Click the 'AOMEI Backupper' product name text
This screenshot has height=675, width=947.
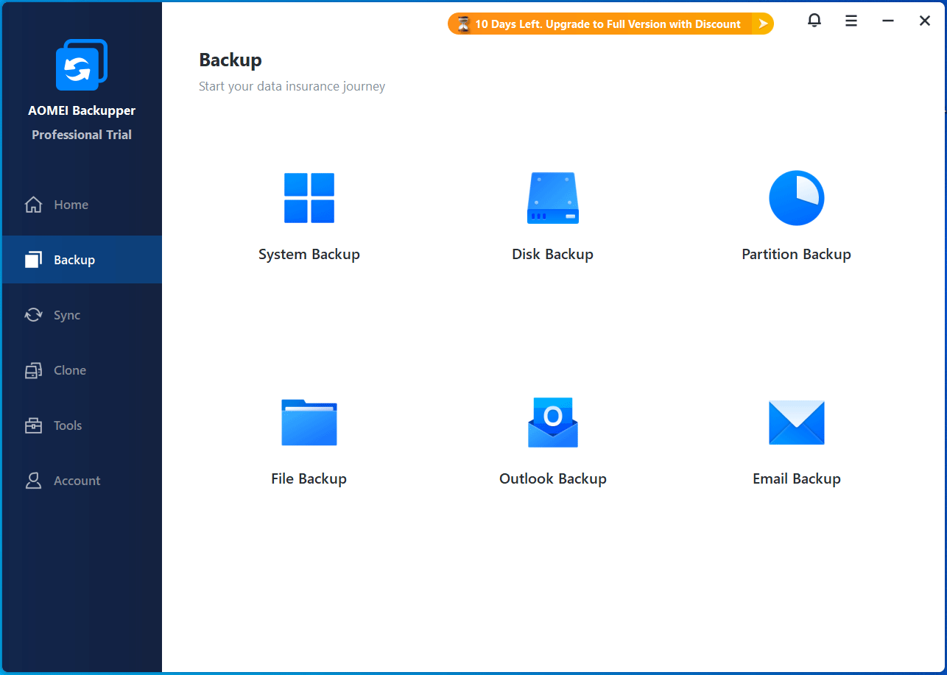[x=82, y=111]
